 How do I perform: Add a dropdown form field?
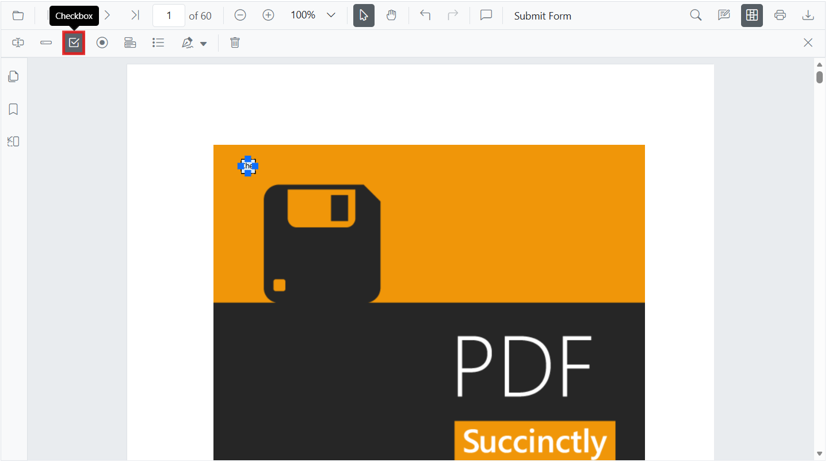tap(130, 43)
